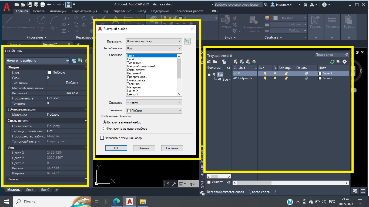This screenshot has height=207, width=369.
Task: Open the Windows Start menu
Action: point(6,201)
